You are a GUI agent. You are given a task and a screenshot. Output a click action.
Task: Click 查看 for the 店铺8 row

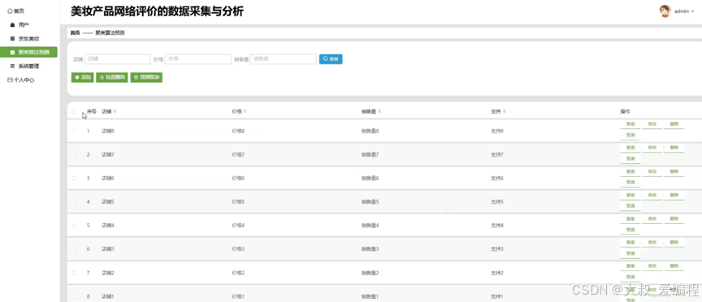pos(630,124)
